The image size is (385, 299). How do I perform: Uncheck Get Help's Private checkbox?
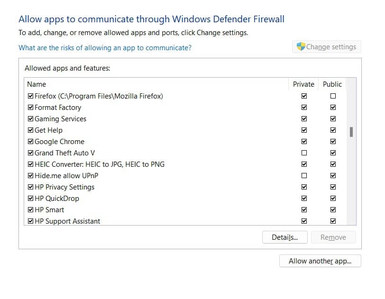303,130
